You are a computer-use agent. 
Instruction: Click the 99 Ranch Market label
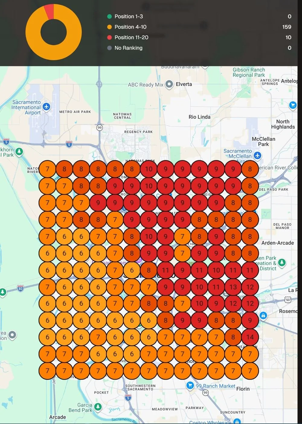point(215,386)
